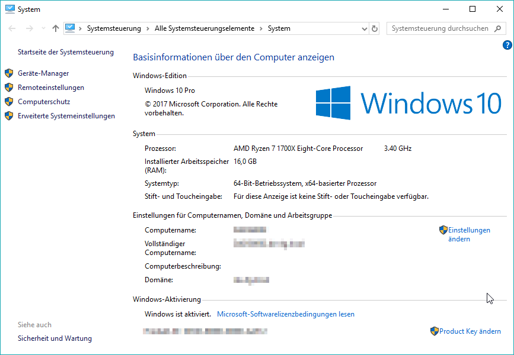The width and height of the screenshot is (514, 355).
Task: Click the shield icon beside Computerschutz
Action: pos(9,102)
